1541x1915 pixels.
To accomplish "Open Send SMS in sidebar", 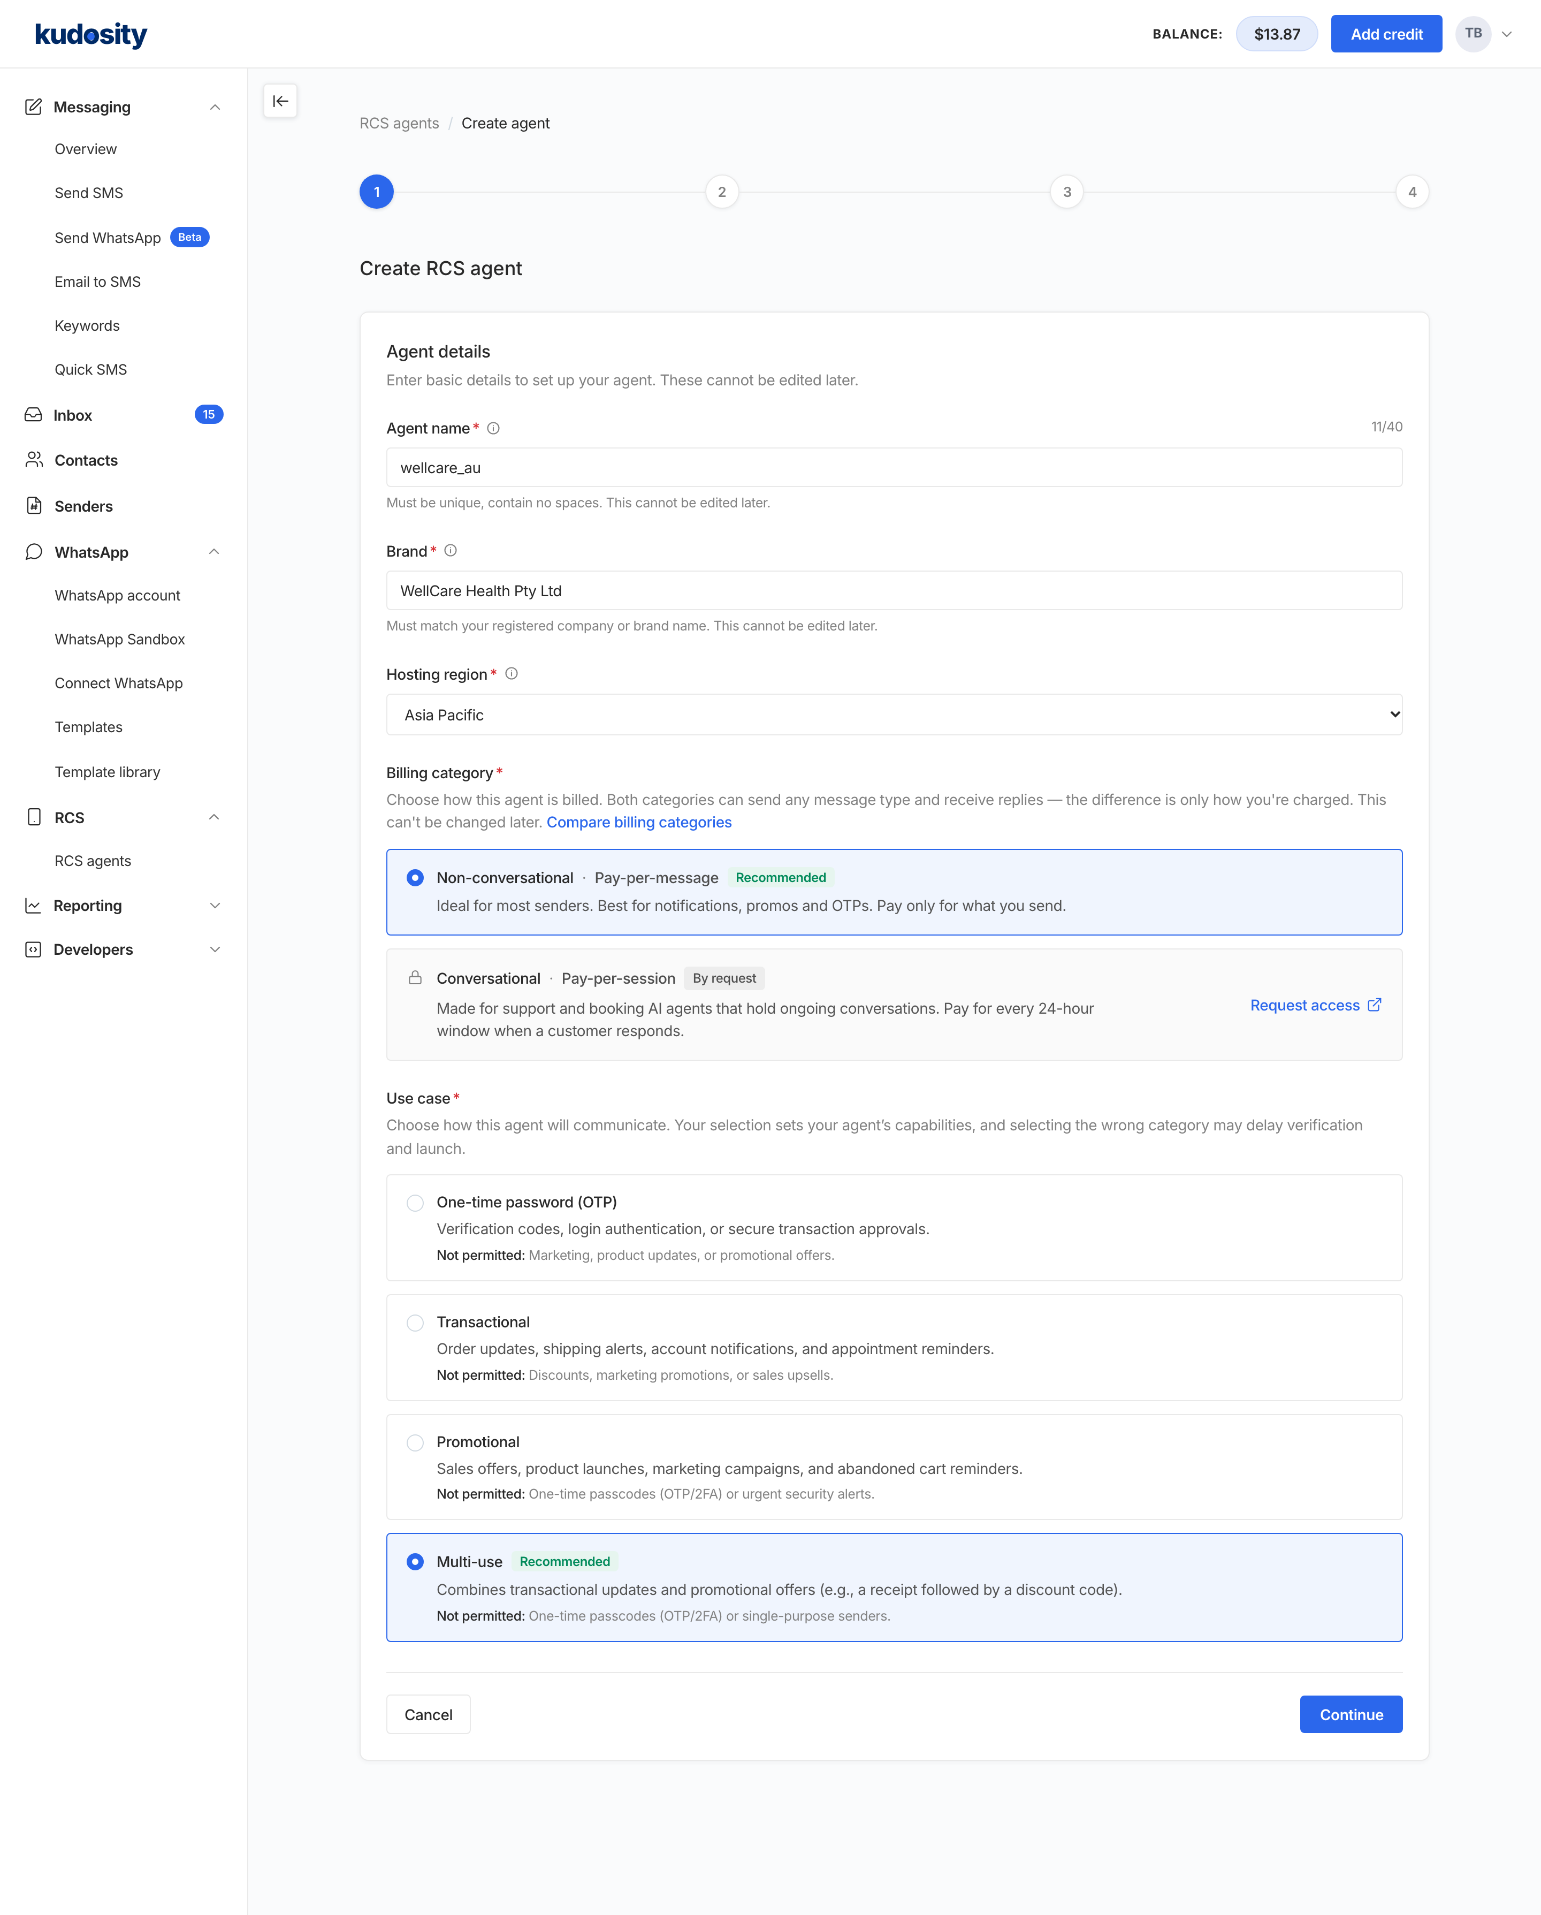I will [89, 193].
